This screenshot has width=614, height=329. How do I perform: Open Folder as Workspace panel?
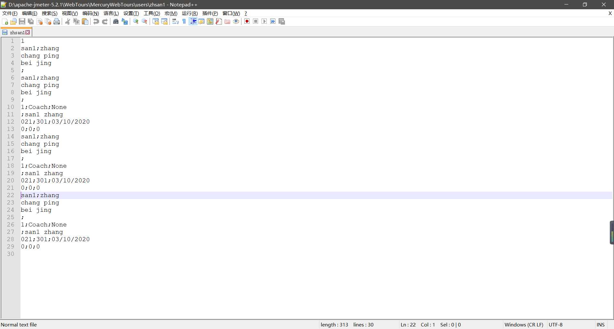(227, 21)
